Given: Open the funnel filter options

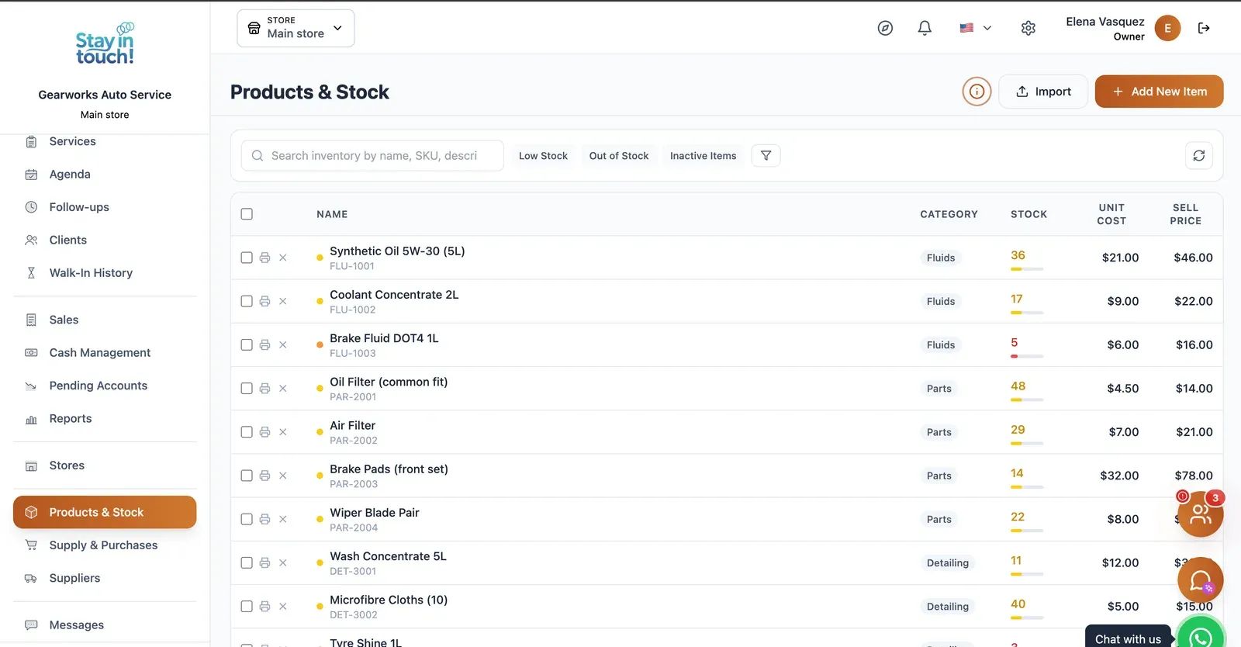Looking at the screenshot, I should point(766,156).
